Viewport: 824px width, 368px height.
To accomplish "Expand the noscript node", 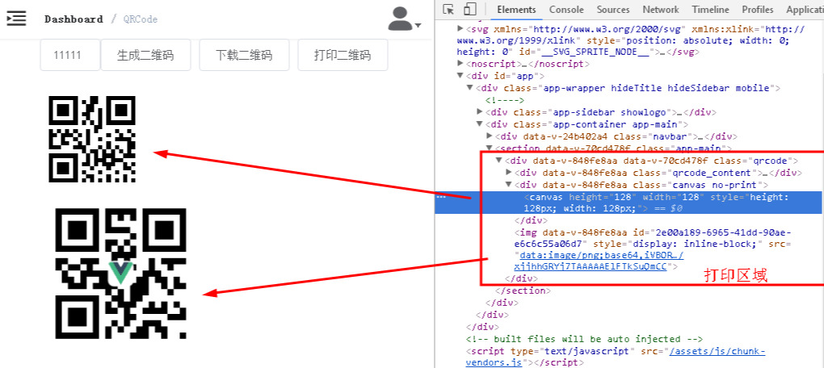I will [x=460, y=64].
